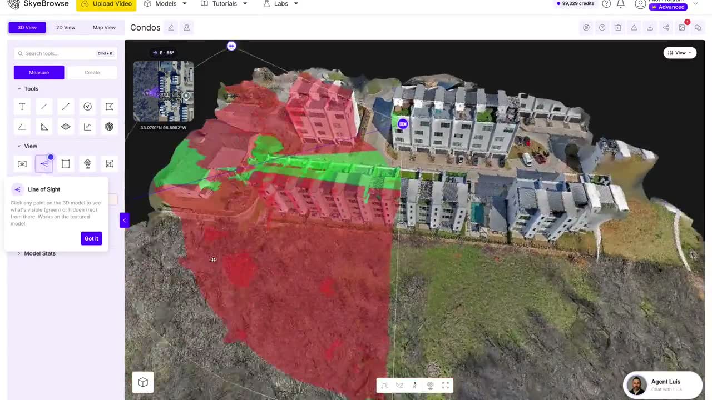Select the scale model view tool
This screenshot has height=400, width=712.
pyautogui.click(x=109, y=163)
